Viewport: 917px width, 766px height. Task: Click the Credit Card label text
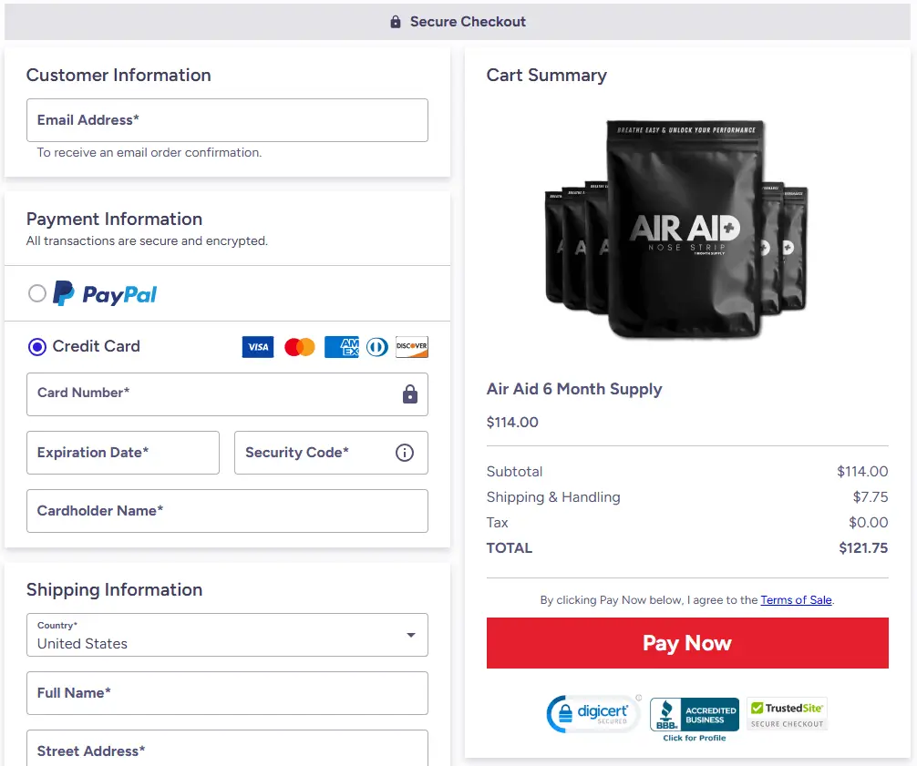(x=97, y=346)
